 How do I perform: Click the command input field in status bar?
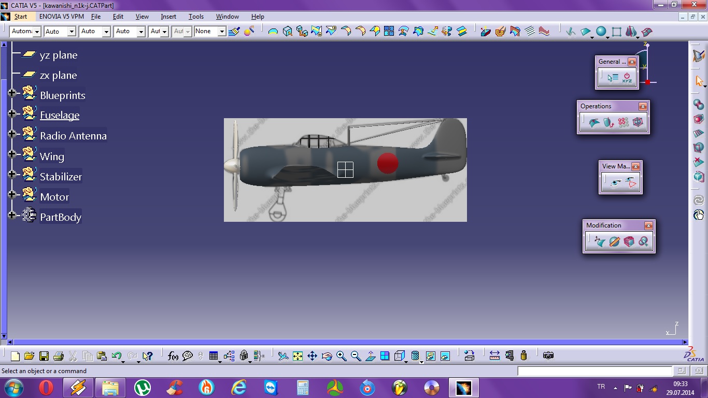point(594,371)
